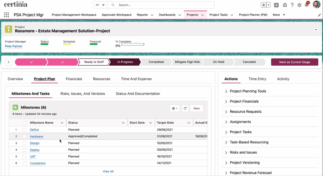Image resolution: width=323 pixels, height=176 pixels.
Task: Click the search magnifier icon
Action: pos(113,5)
